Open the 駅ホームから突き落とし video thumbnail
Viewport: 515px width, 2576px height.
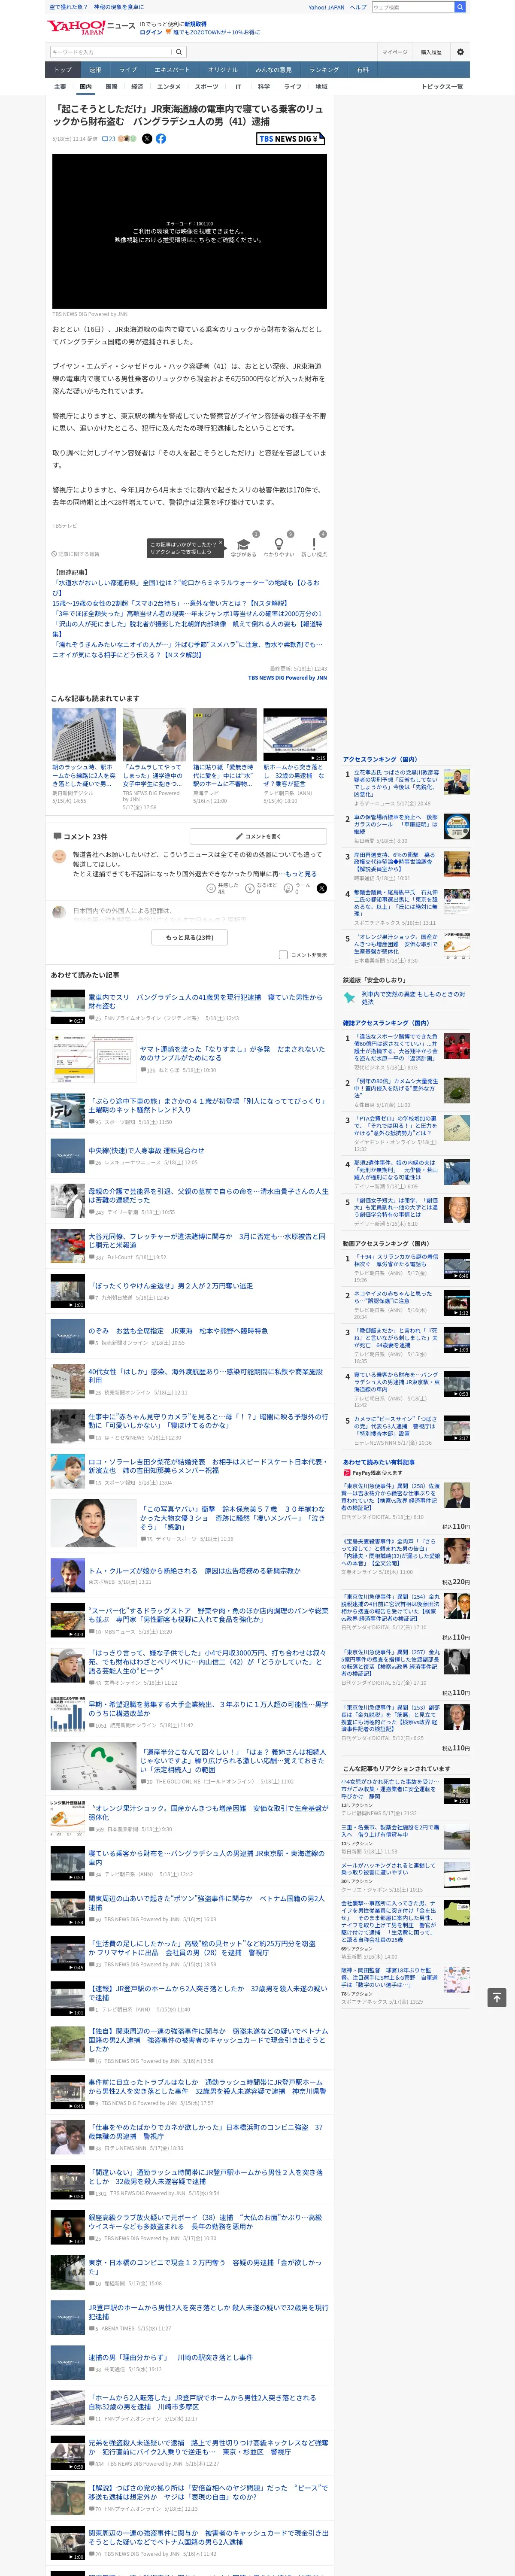point(295,735)
